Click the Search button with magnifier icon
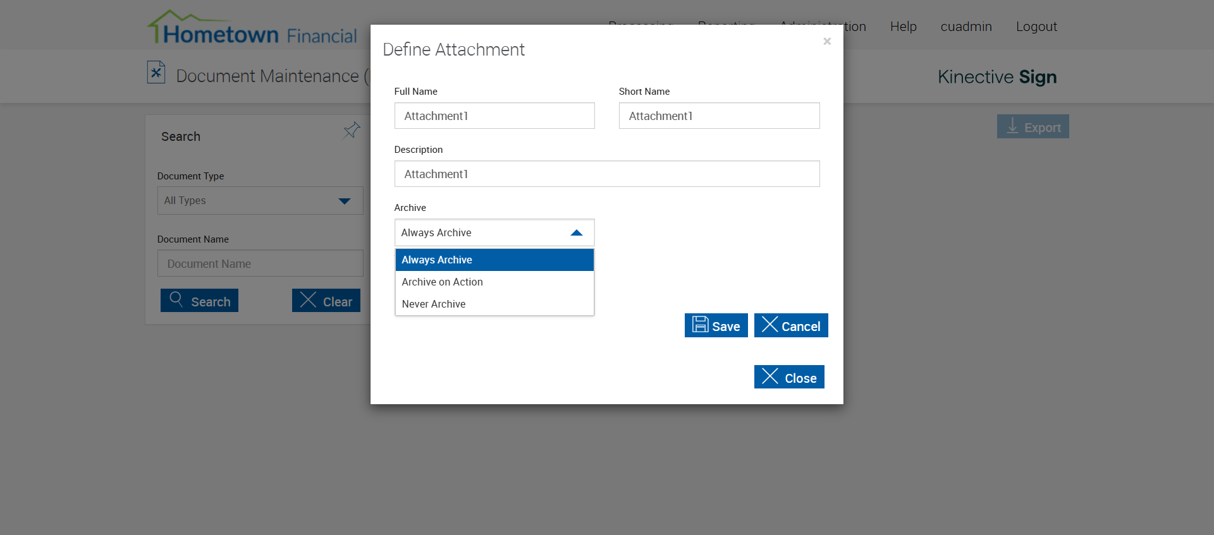Image resolution: width=1214 pixels, height=535 pixels. pos(199,301)
